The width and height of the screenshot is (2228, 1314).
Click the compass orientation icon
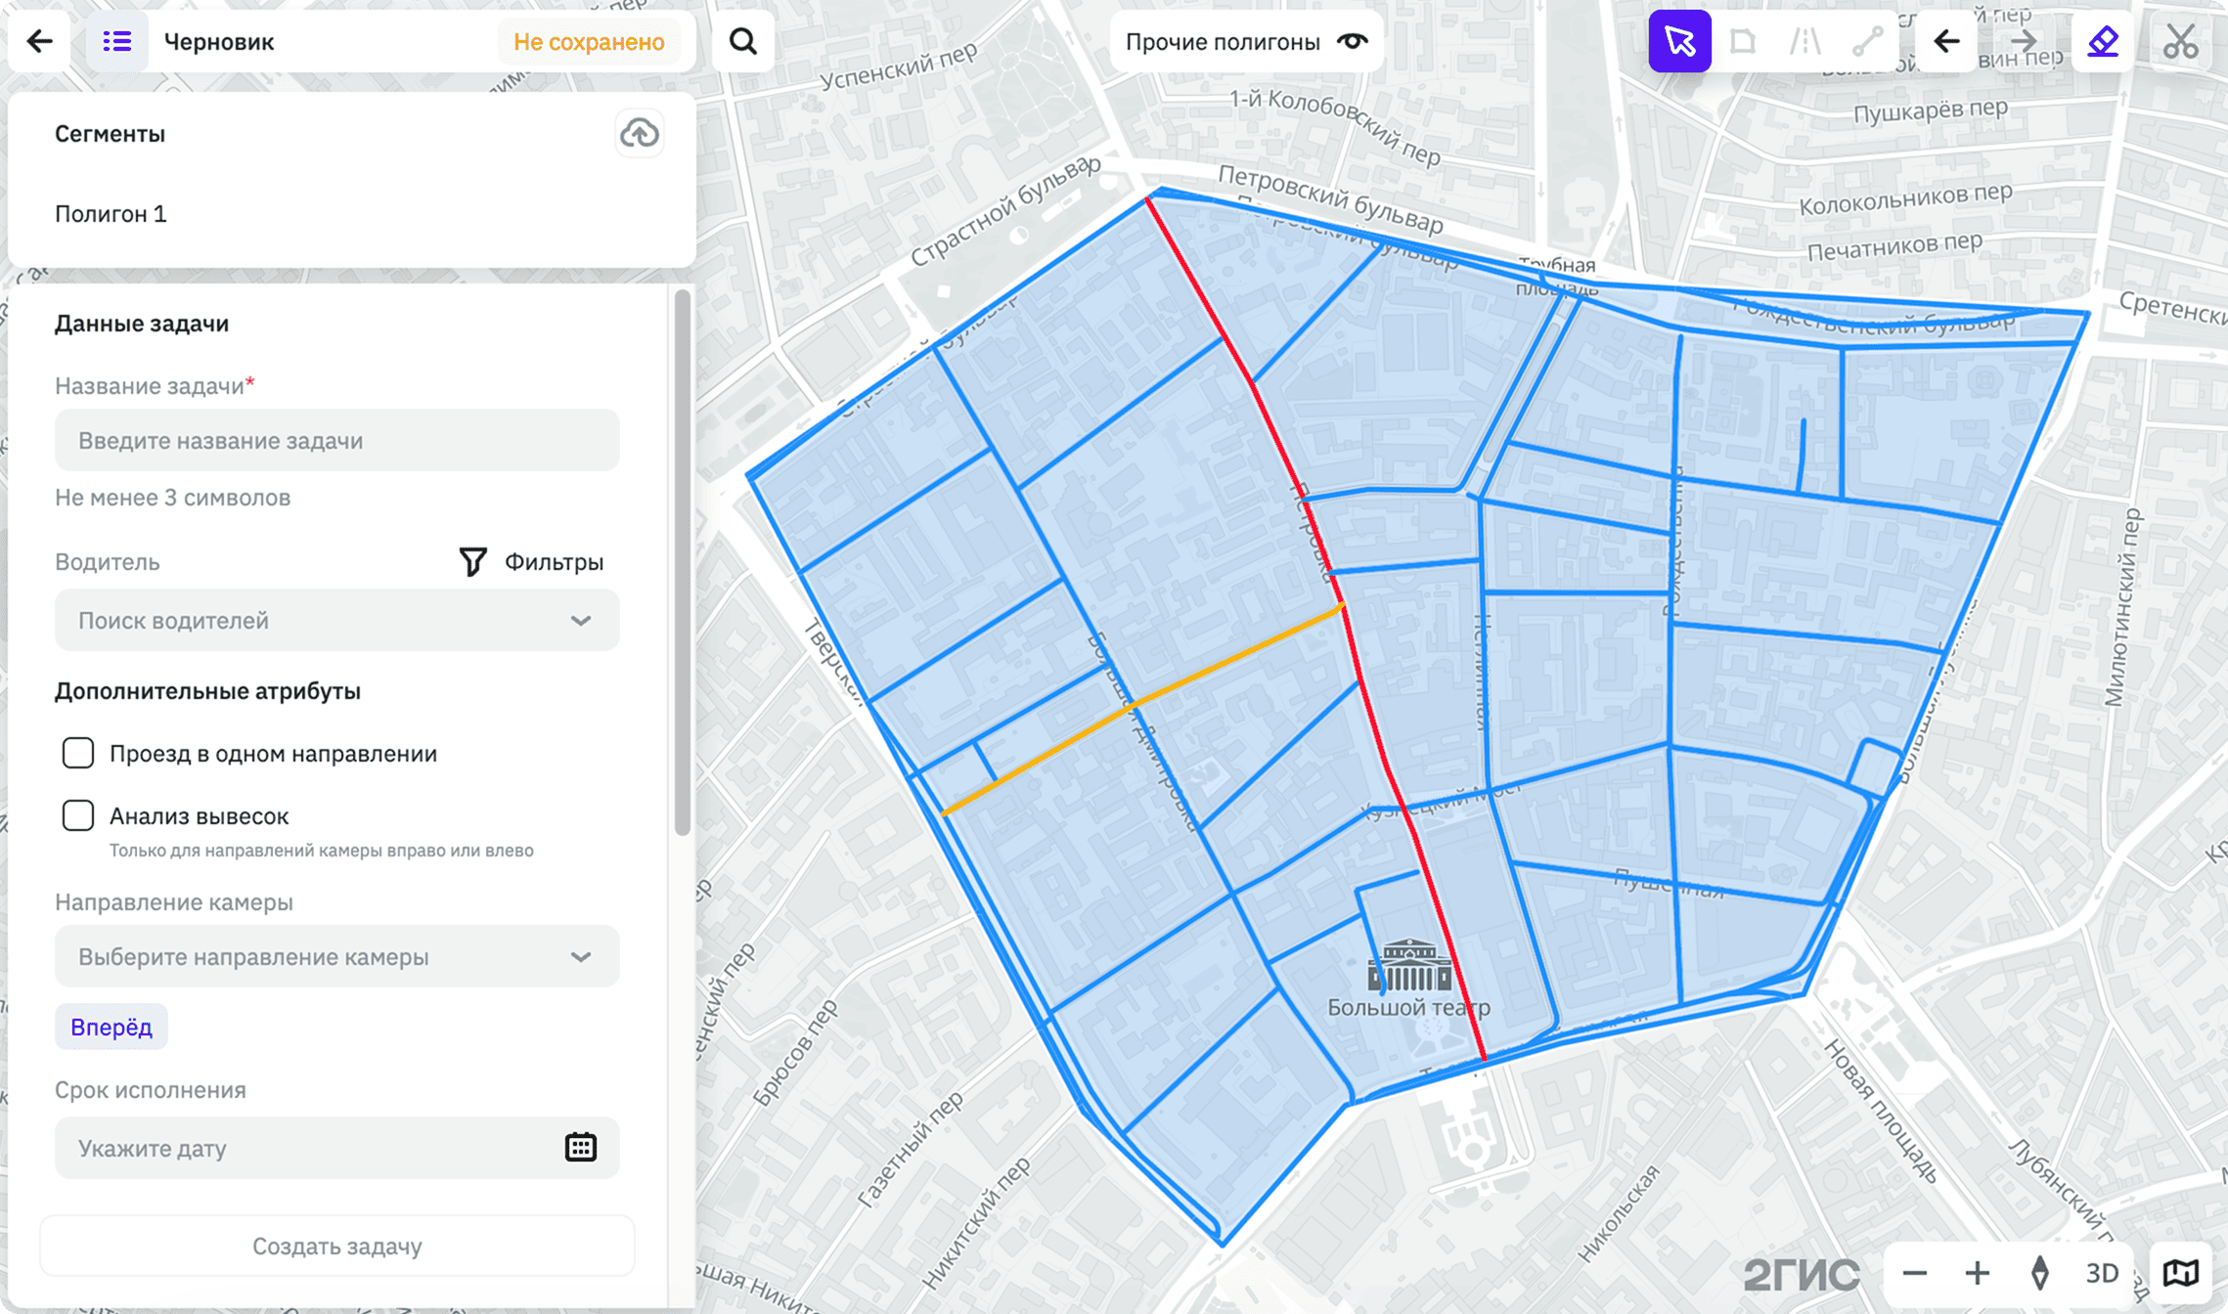pyautogui.click(x=2039, y=1273)
